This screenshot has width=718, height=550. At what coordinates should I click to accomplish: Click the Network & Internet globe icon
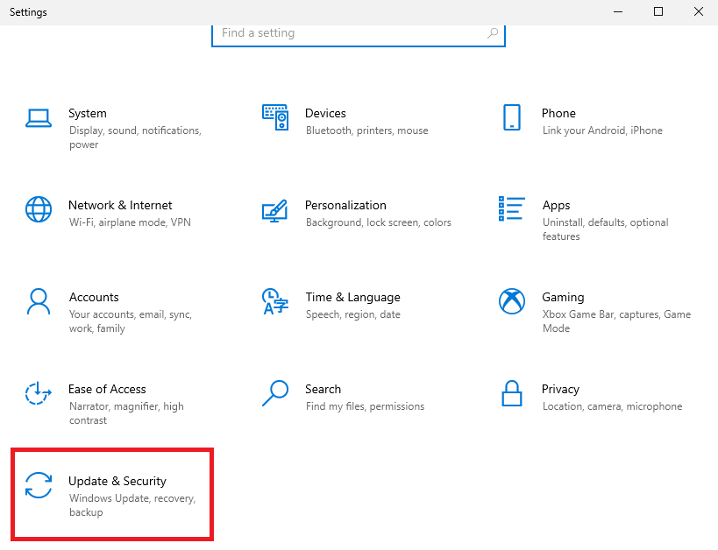click(39, 209)
